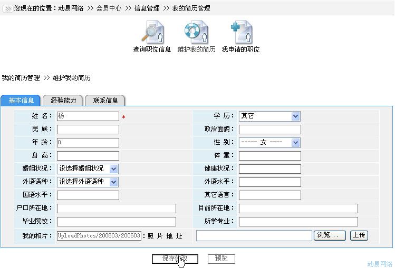The height and width of the screenshot is (268, 395).
Task: Expand the 婚姻状况 marital status dropdown
Action: point(113,169)
